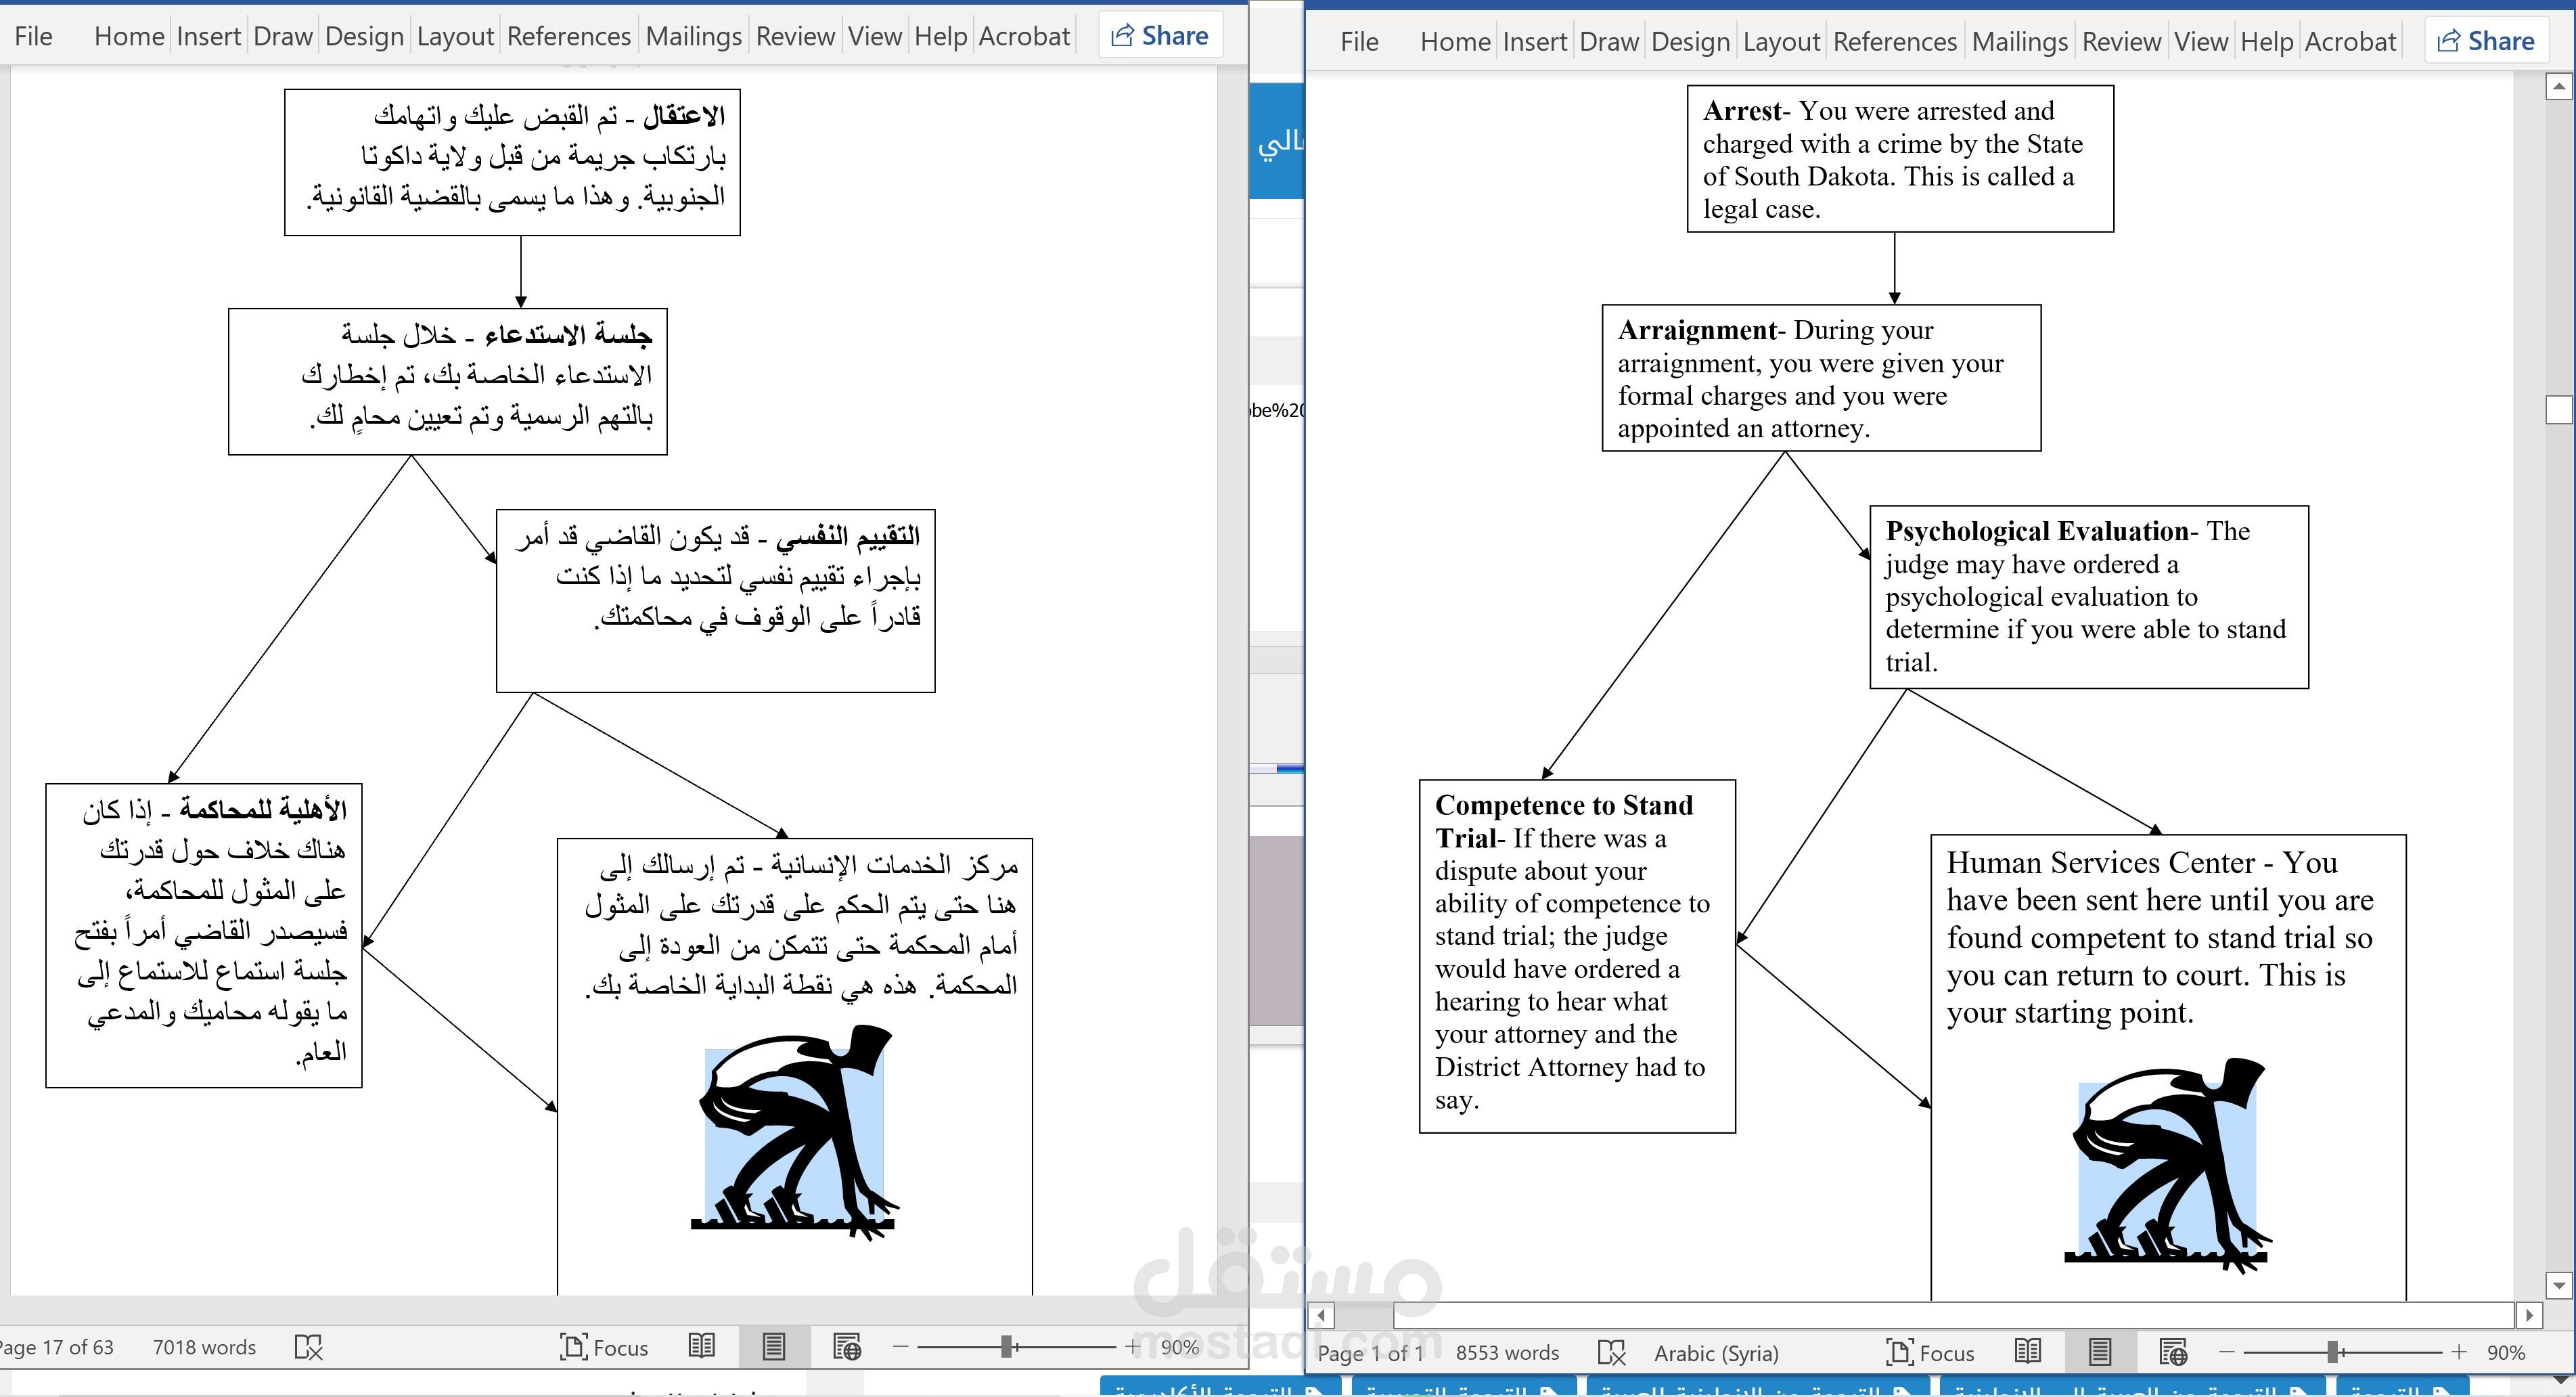Click spelling check icon in right window

1611,1352
